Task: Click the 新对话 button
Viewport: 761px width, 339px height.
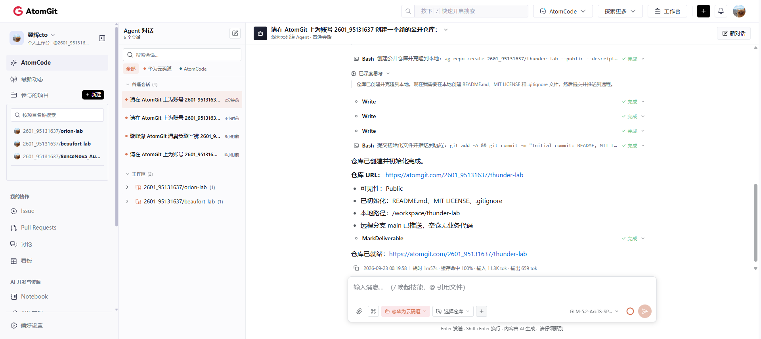Action: click(734, 33)
